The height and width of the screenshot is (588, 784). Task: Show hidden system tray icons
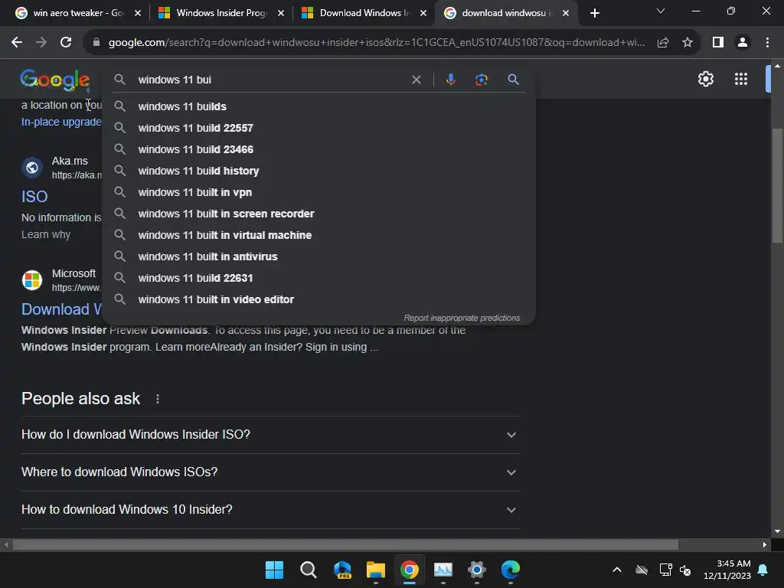[x=617, y=570]
